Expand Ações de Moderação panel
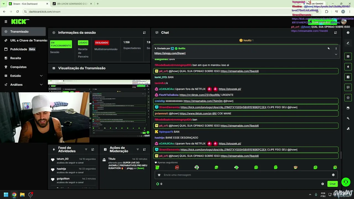 click(144, 150)
